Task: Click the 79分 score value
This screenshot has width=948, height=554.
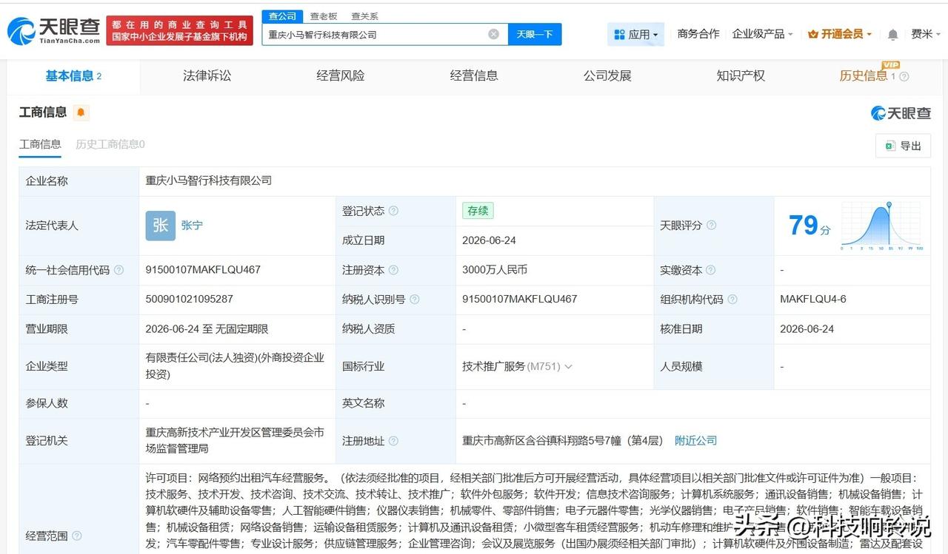Action: (x=810, y=225)
